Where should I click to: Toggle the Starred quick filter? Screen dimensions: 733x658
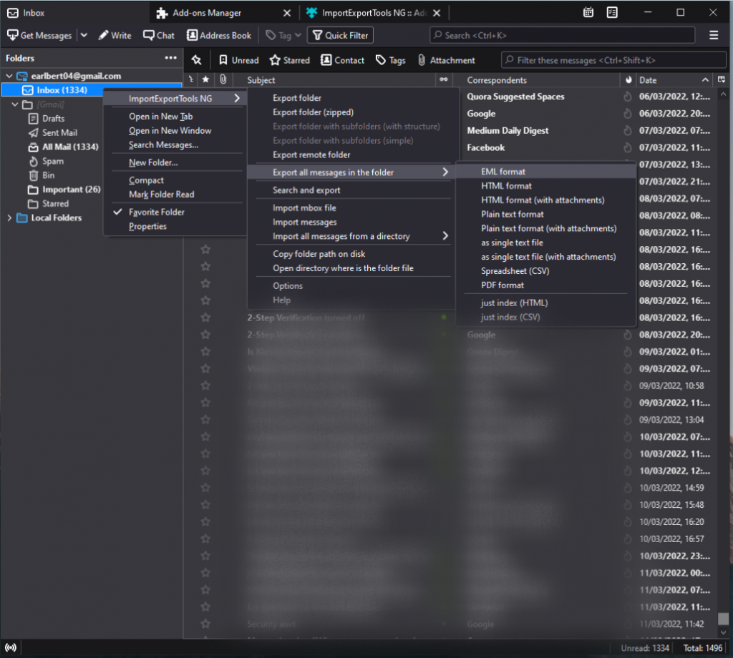click(290, 60)
